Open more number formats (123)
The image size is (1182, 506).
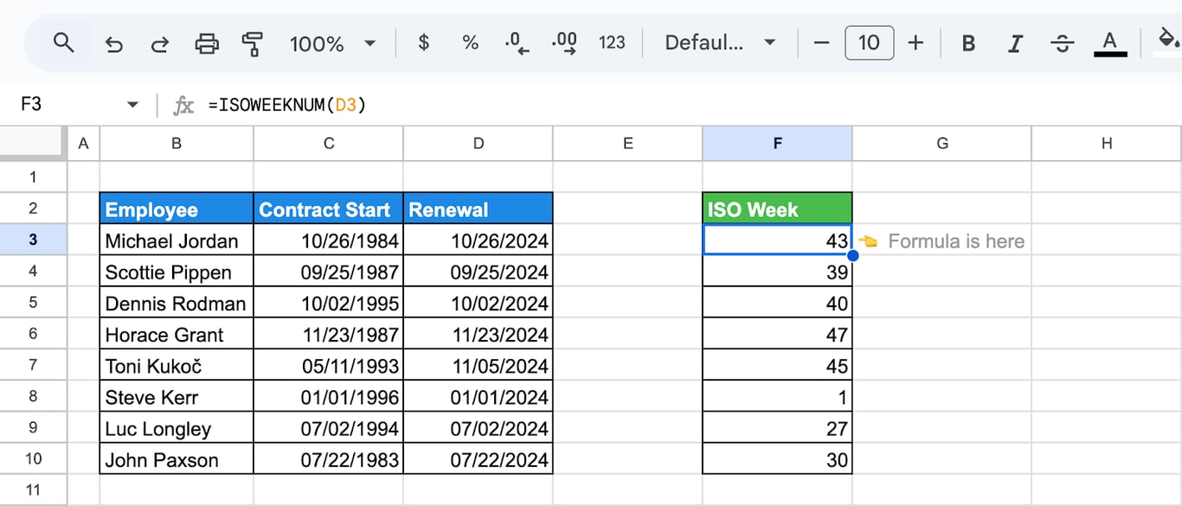[612, 42]
